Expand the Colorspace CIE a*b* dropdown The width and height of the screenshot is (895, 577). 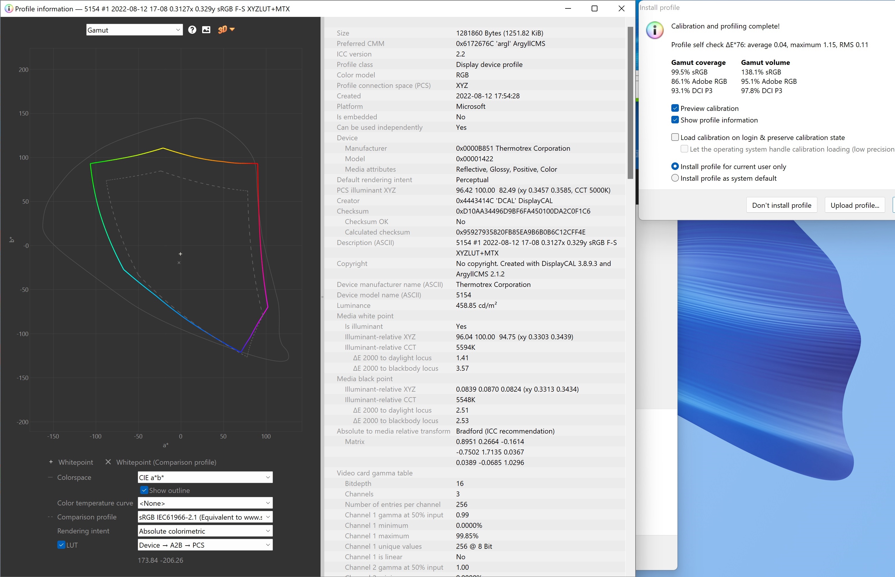[205, 477]
